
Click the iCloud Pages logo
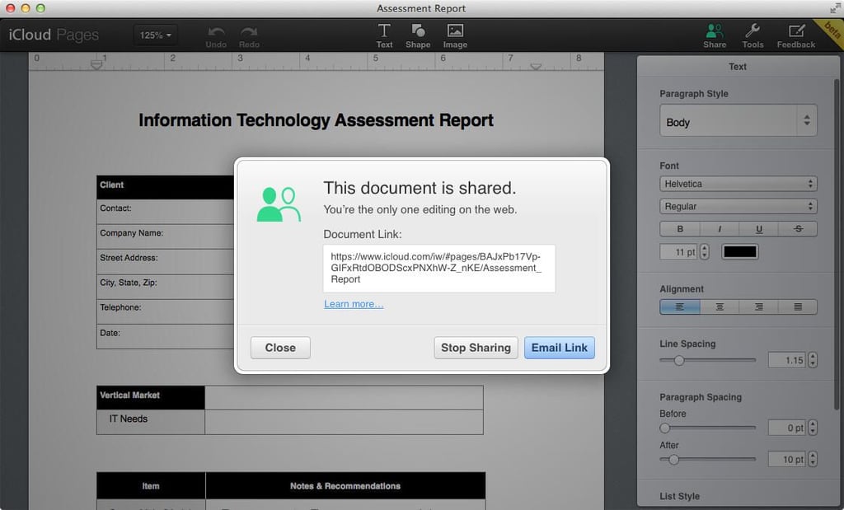point(54,35)
